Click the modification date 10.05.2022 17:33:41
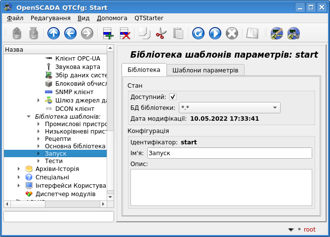This screenshot has height=237, width=330. click(x=225, y=119)
